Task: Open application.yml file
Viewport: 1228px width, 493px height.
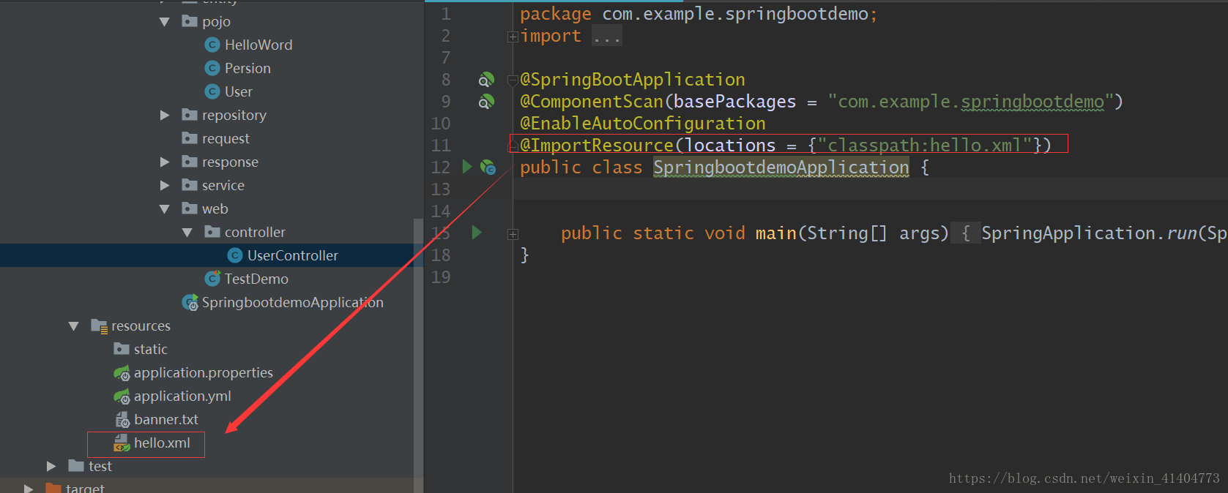Action: pyautogui.click(x=182, y=396)
